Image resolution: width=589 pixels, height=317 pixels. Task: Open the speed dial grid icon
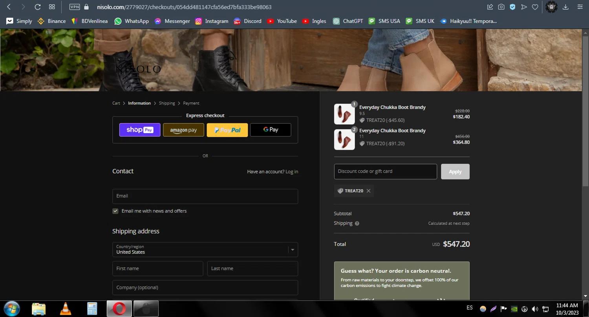[52, 7]
